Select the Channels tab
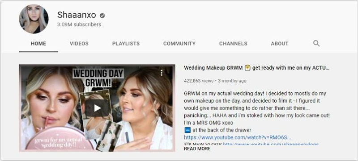Viewport: 358px width, 161px height. (233, 43)
